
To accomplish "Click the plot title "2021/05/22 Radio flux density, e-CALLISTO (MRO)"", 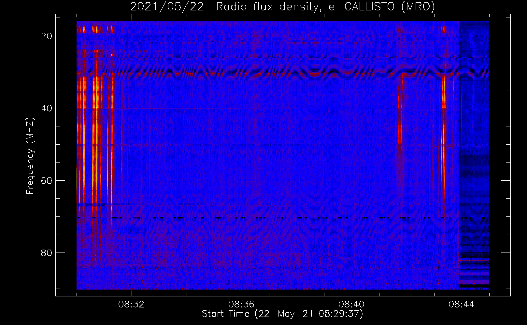I will pyautogui.click(x=283, y=6).
